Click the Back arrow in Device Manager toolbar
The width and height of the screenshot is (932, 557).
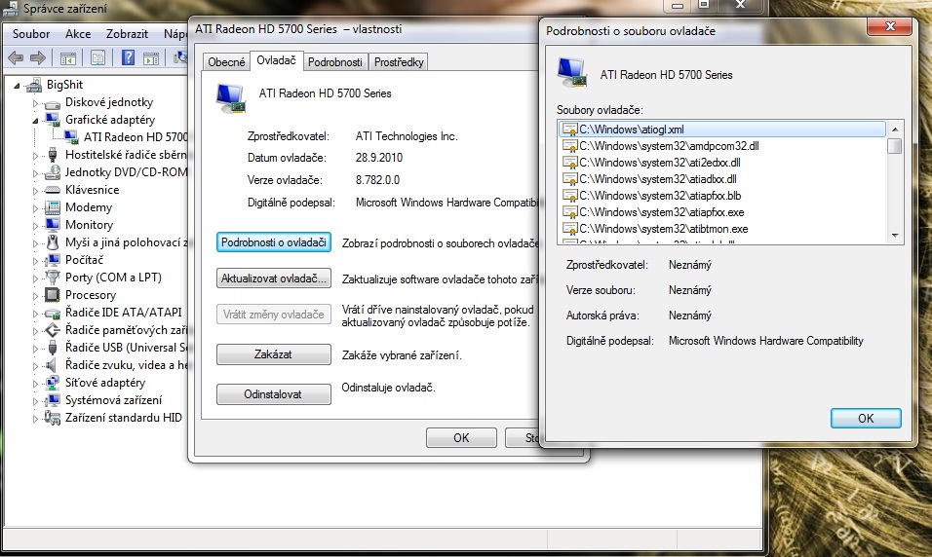click(16, 58)
